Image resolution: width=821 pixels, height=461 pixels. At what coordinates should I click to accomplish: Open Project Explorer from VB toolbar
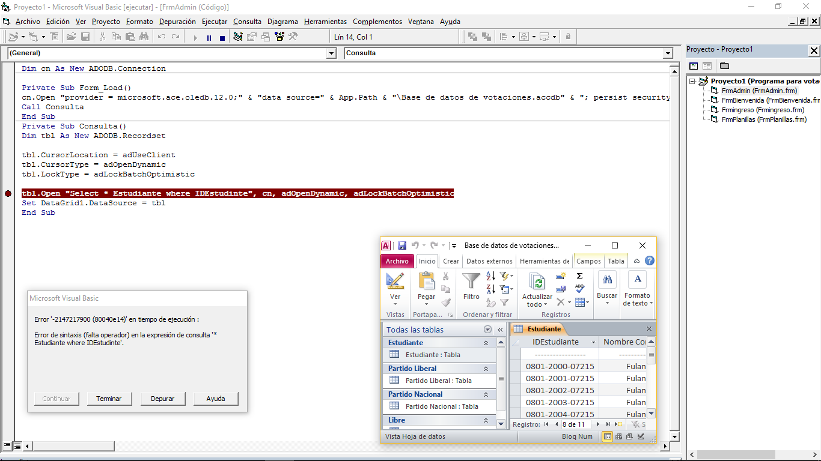pos(238,37)
